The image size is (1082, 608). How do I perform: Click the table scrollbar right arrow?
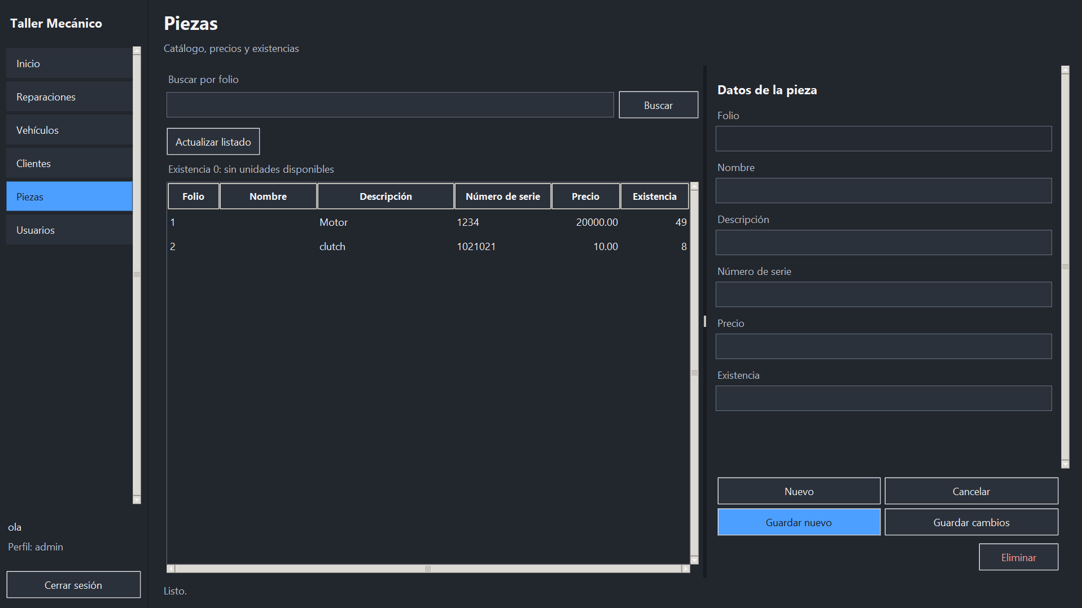686,568
